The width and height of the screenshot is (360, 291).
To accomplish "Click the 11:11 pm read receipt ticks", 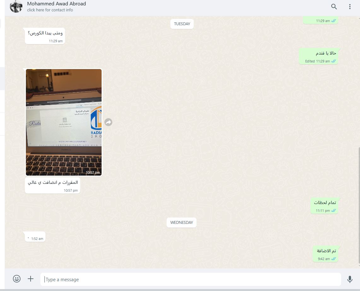I will (333, 211).
